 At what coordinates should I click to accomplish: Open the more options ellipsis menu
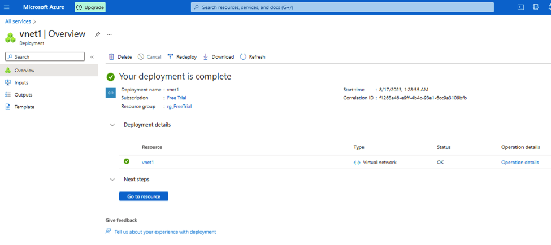tap(110, 34)
